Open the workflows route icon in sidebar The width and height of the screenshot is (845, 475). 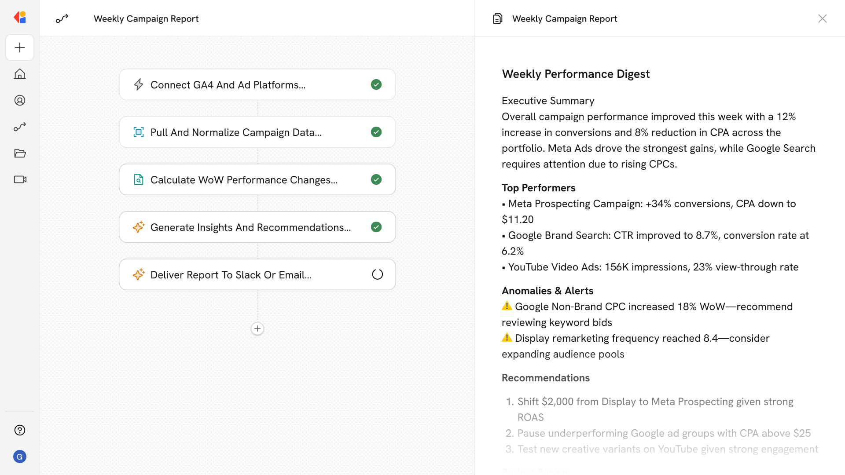20,127
